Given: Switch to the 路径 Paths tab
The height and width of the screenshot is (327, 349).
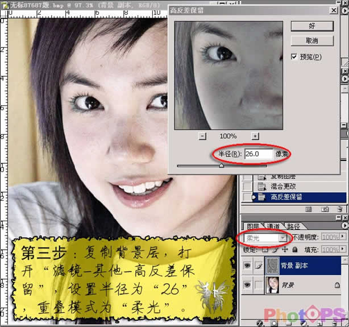Looking at the screenshot, I should pos(293,226).
